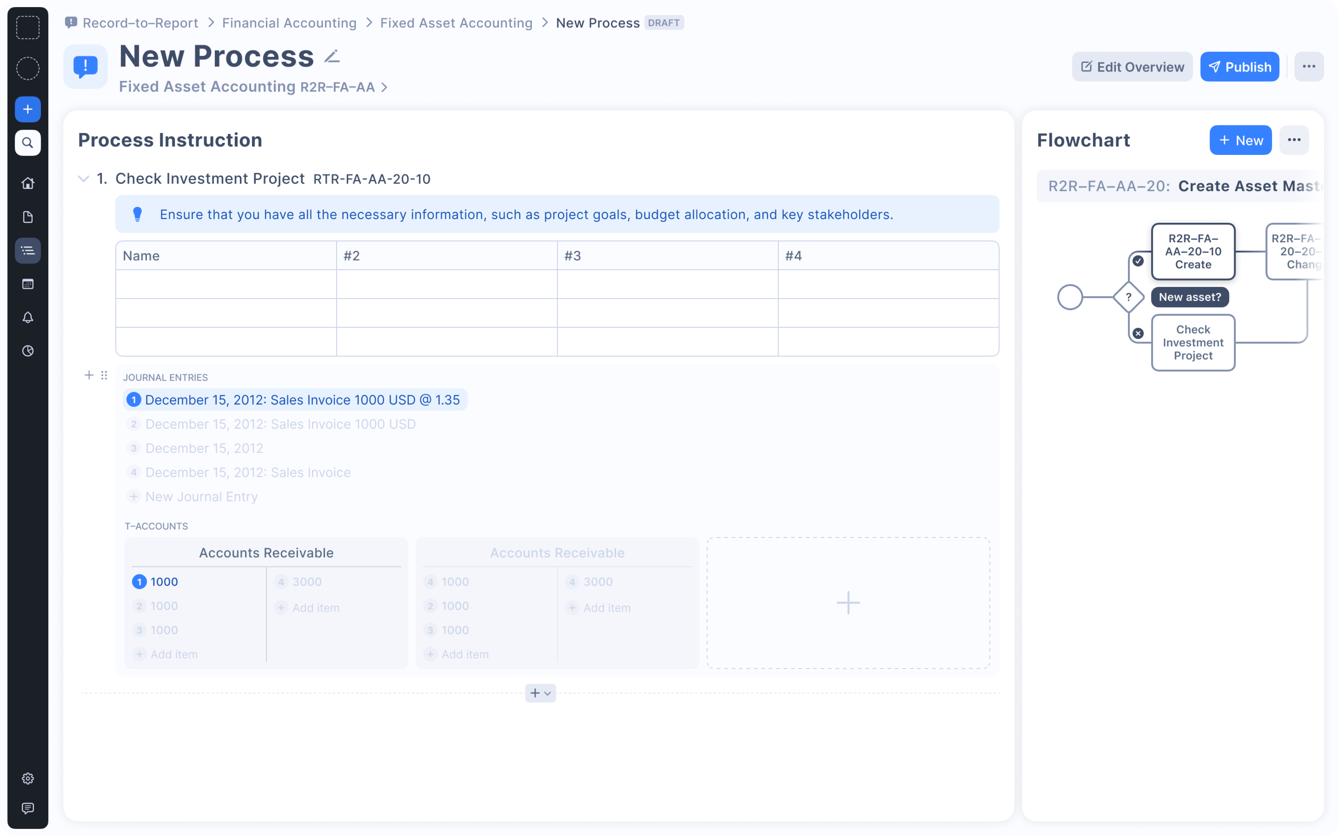Open search from the sidebar

pyautogui.click(x=28, y=143)
